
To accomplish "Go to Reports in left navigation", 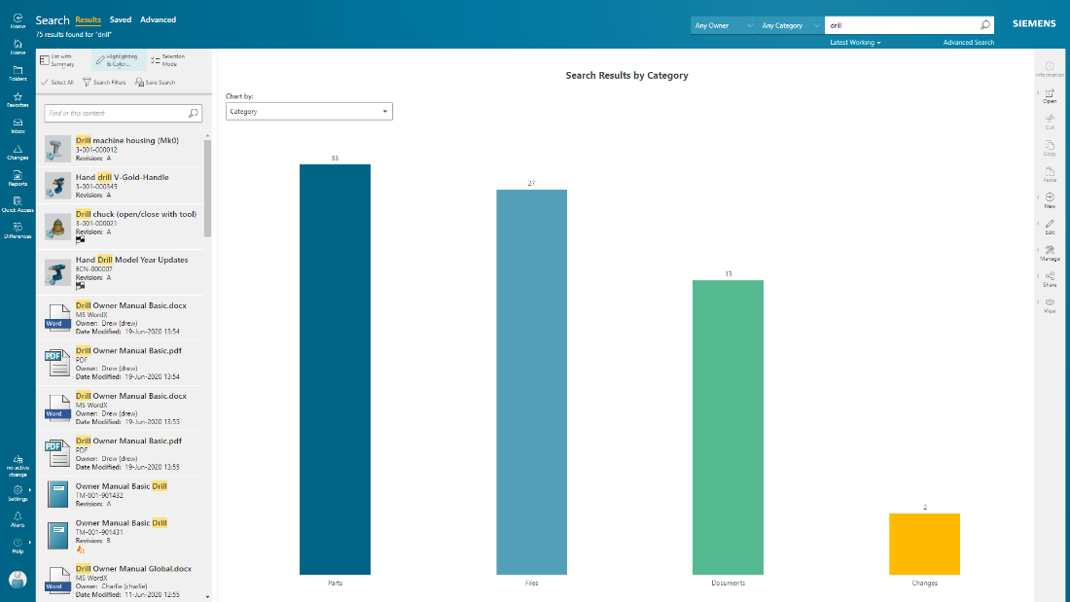I will click(x=18, y=177).
